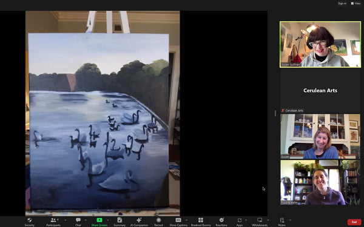Select the video tile labeled Susan
This screenshot has height=227, width=364.
320,136
